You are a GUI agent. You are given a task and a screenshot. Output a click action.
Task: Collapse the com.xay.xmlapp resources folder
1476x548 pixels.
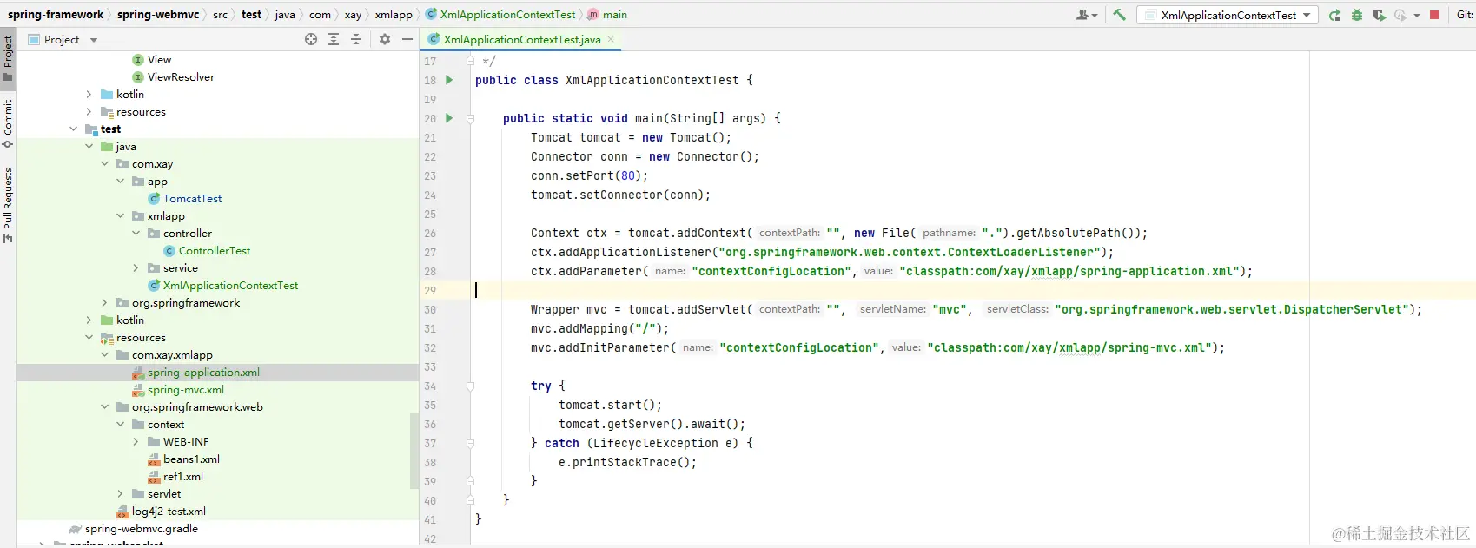[x=104, y=355]
